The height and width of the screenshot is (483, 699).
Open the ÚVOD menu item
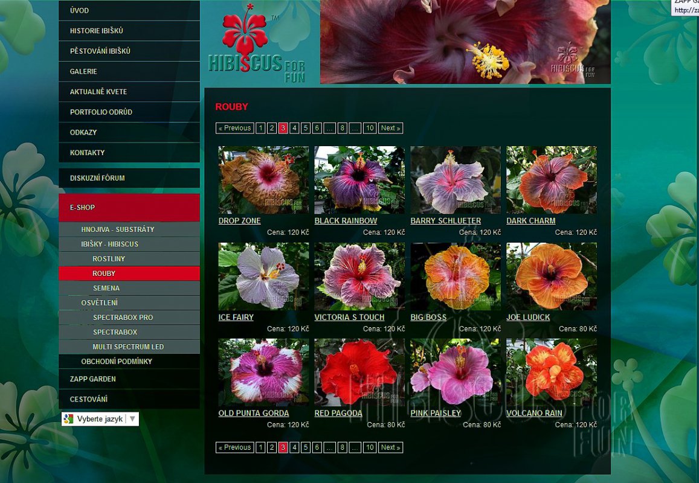coord(129,10)
